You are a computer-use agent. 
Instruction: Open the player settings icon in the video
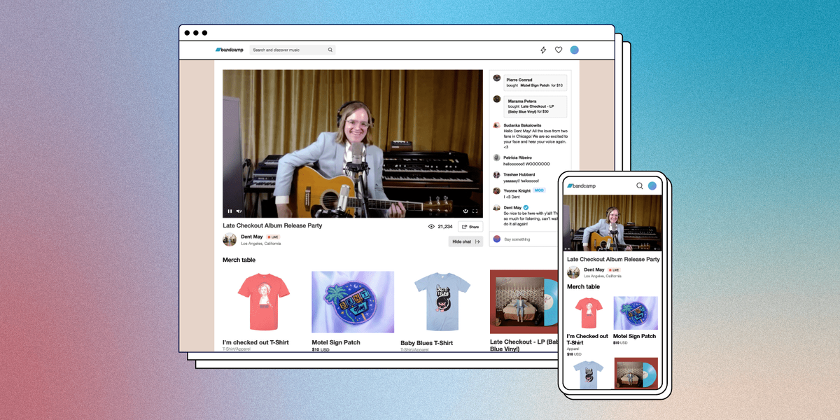pos(465,211)
